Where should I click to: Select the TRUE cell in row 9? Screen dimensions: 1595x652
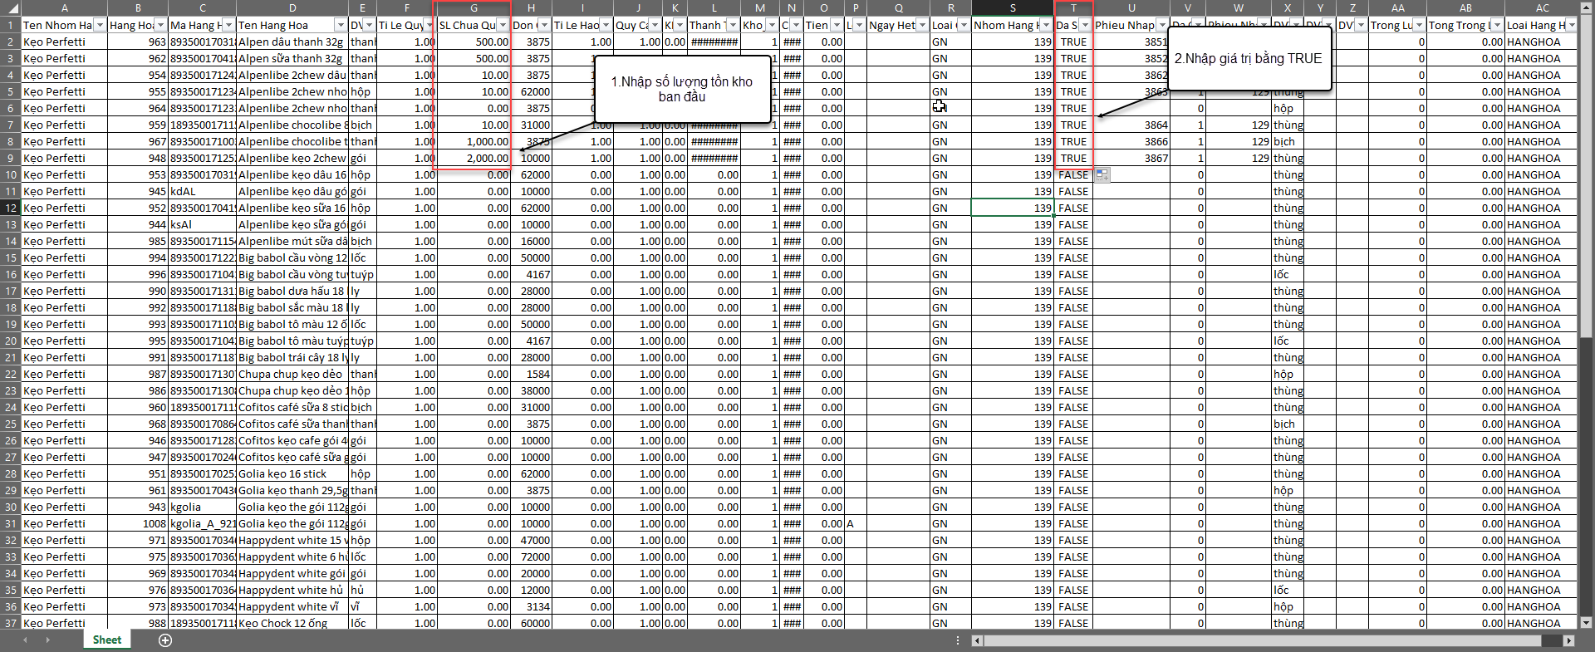pos(1073,159)
